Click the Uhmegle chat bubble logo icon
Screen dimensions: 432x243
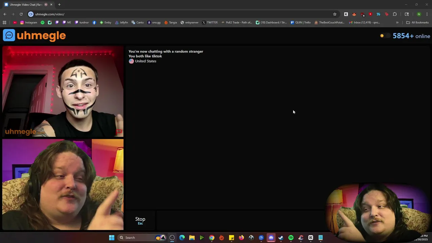(x=9, y=35)
